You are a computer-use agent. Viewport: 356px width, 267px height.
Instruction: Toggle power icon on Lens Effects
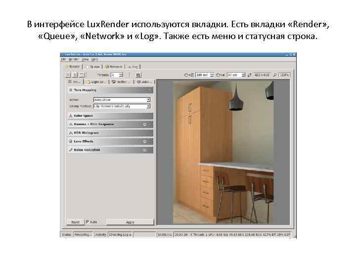click(x=144, y=141)
